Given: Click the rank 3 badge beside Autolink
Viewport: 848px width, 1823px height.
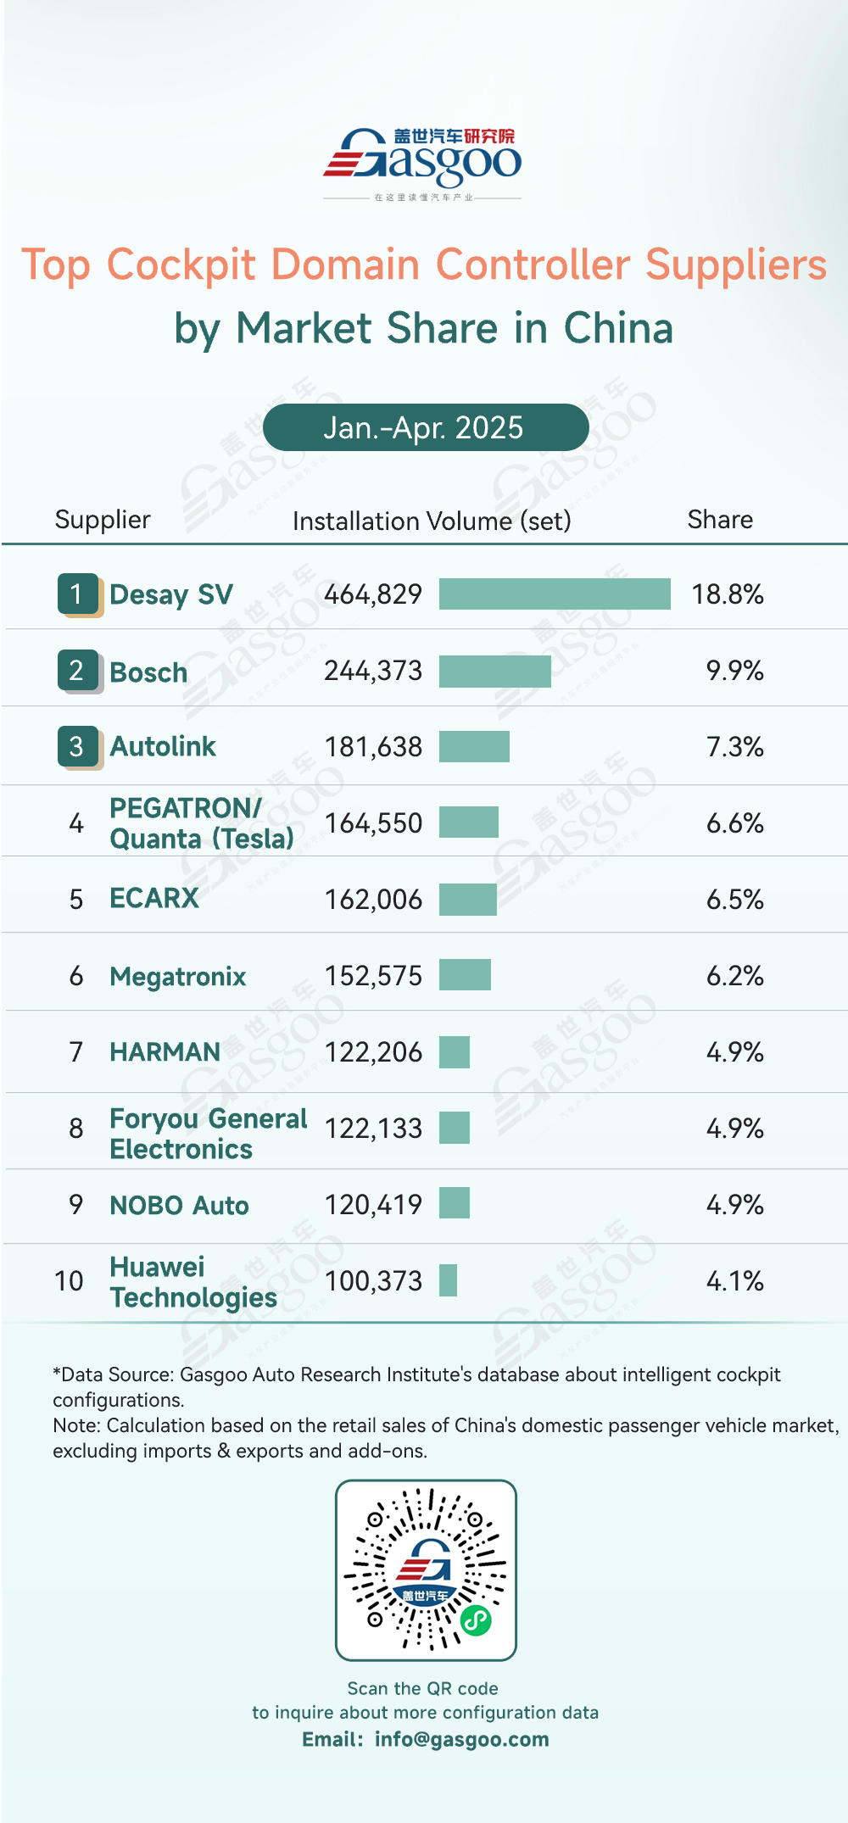Looking at the screenshot, I should (80, 748).
